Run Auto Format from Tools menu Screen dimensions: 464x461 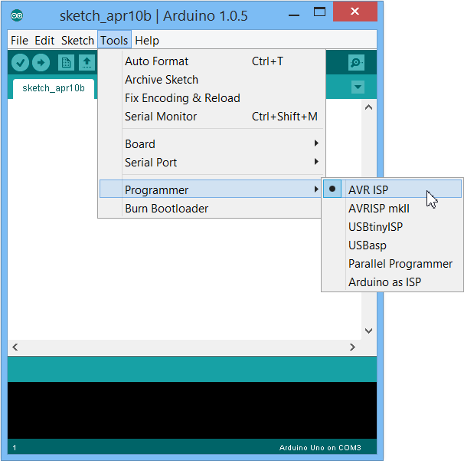[x=211, y=61]
